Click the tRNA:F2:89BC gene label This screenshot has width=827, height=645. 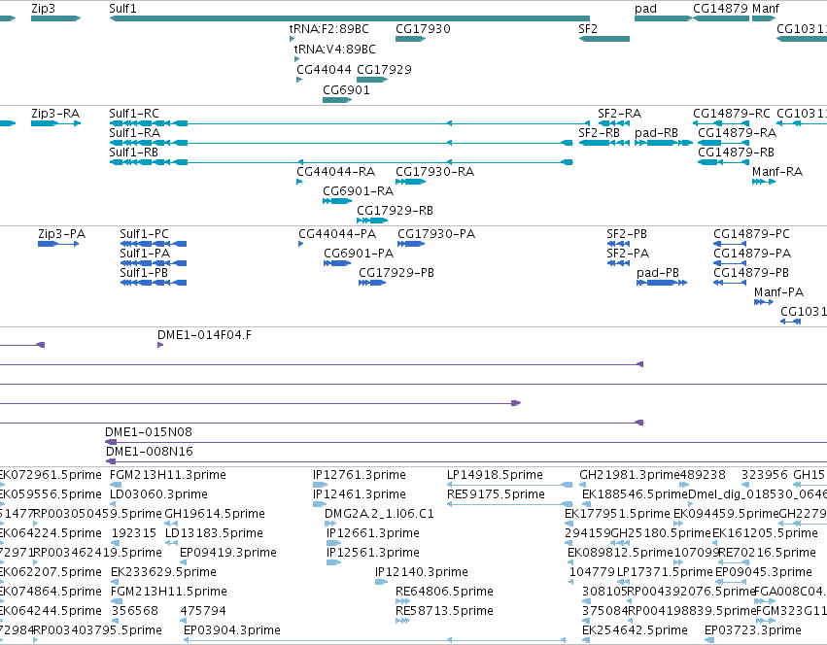coord(329,29)
